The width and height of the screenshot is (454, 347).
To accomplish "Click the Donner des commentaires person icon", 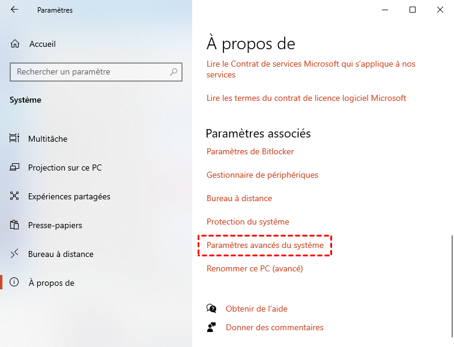I will point(211,327).
